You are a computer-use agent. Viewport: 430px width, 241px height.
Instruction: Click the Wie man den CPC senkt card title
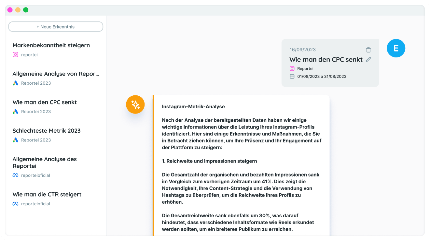(326, 59)
